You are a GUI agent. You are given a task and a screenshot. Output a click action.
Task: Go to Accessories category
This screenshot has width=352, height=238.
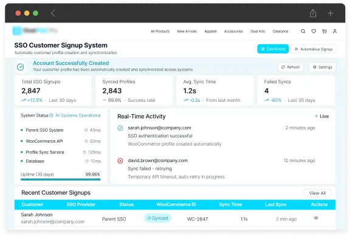233,32
